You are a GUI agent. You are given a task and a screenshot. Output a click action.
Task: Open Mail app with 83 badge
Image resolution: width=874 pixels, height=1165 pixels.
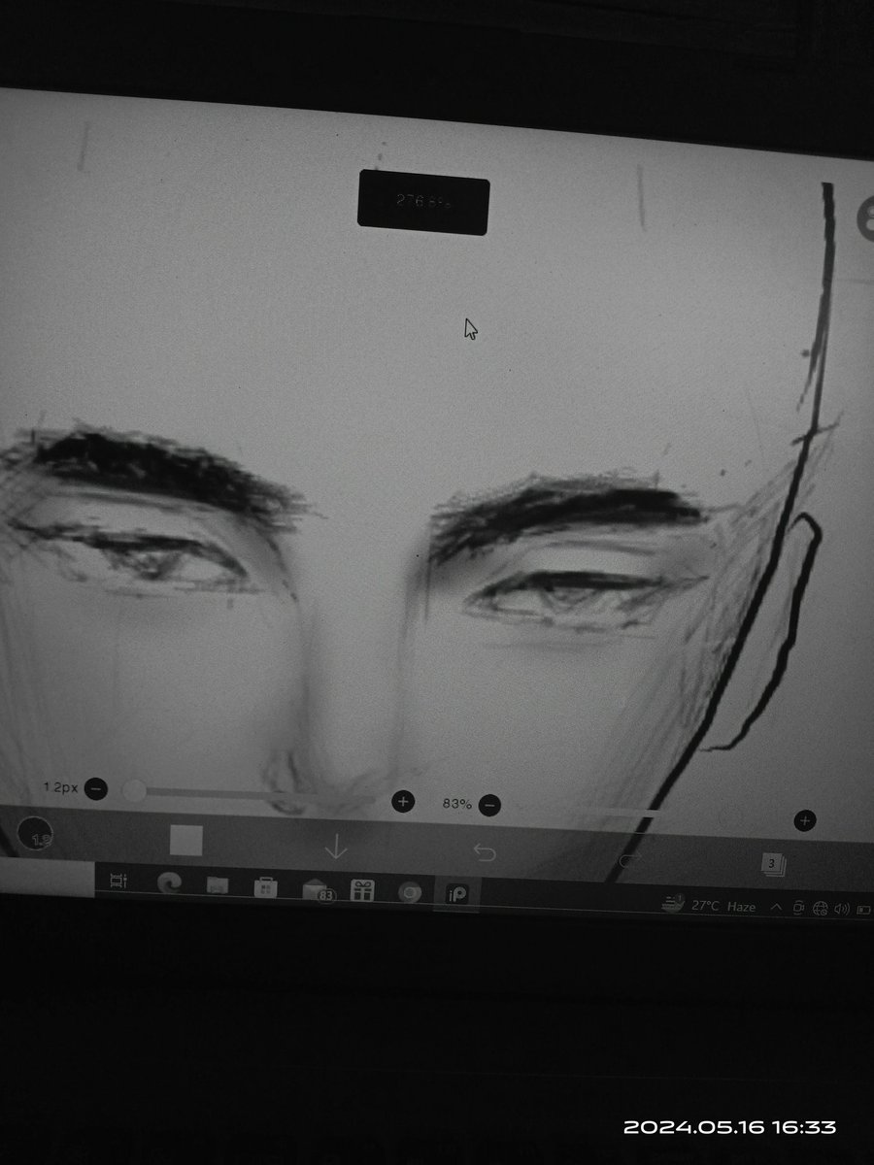[317, 890]
